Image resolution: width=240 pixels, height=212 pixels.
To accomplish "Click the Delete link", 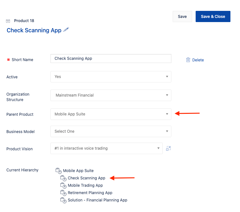I will click(x=198, y=60).
